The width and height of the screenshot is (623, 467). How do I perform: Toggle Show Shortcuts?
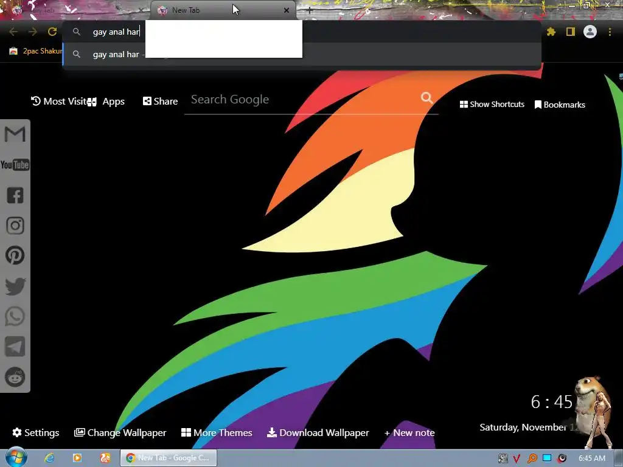492,104
